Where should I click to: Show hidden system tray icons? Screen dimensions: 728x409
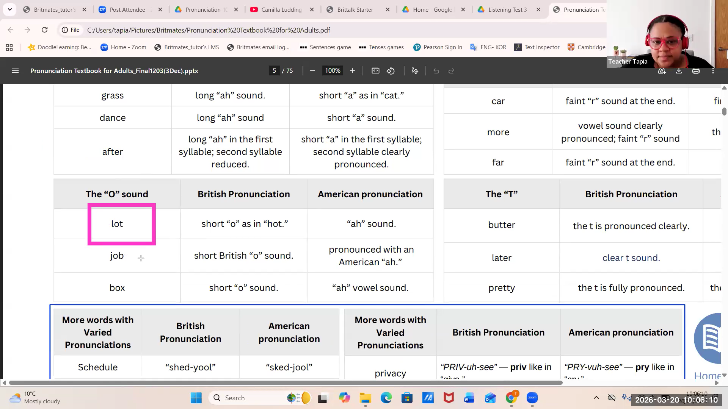tap(596, 398)
